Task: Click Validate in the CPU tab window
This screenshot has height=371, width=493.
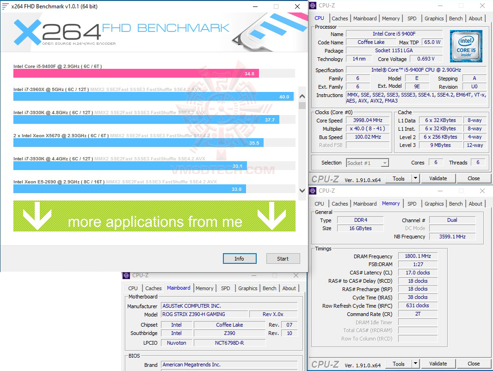Action: coord(438,178)
